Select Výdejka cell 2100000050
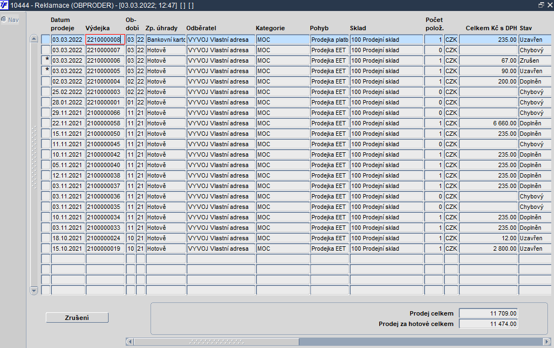Viewport: 554px width, 348px height. pyautogui.click(x=105, y=134)
